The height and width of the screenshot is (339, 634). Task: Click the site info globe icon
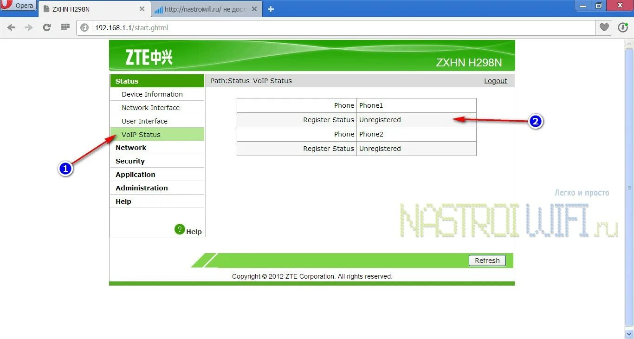pyautogui.click(x=84, y=28)
